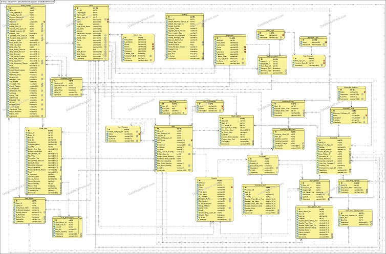Select Function_Type_ID row in Role_Function

point(308,63)
